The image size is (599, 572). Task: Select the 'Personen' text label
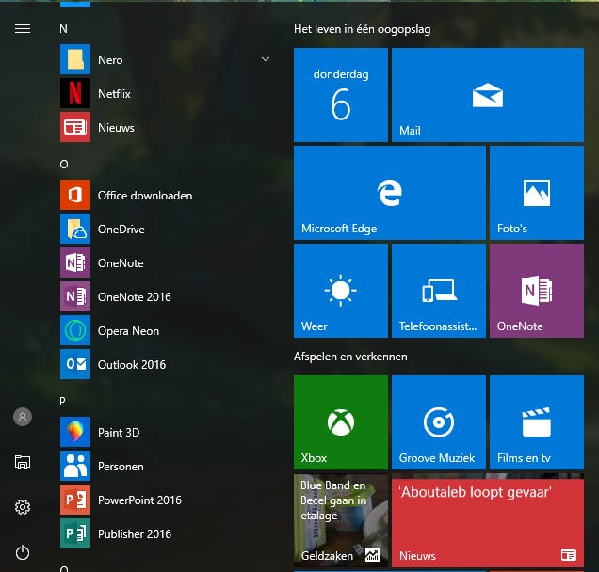pyautogui.click(x=121, y=467)
